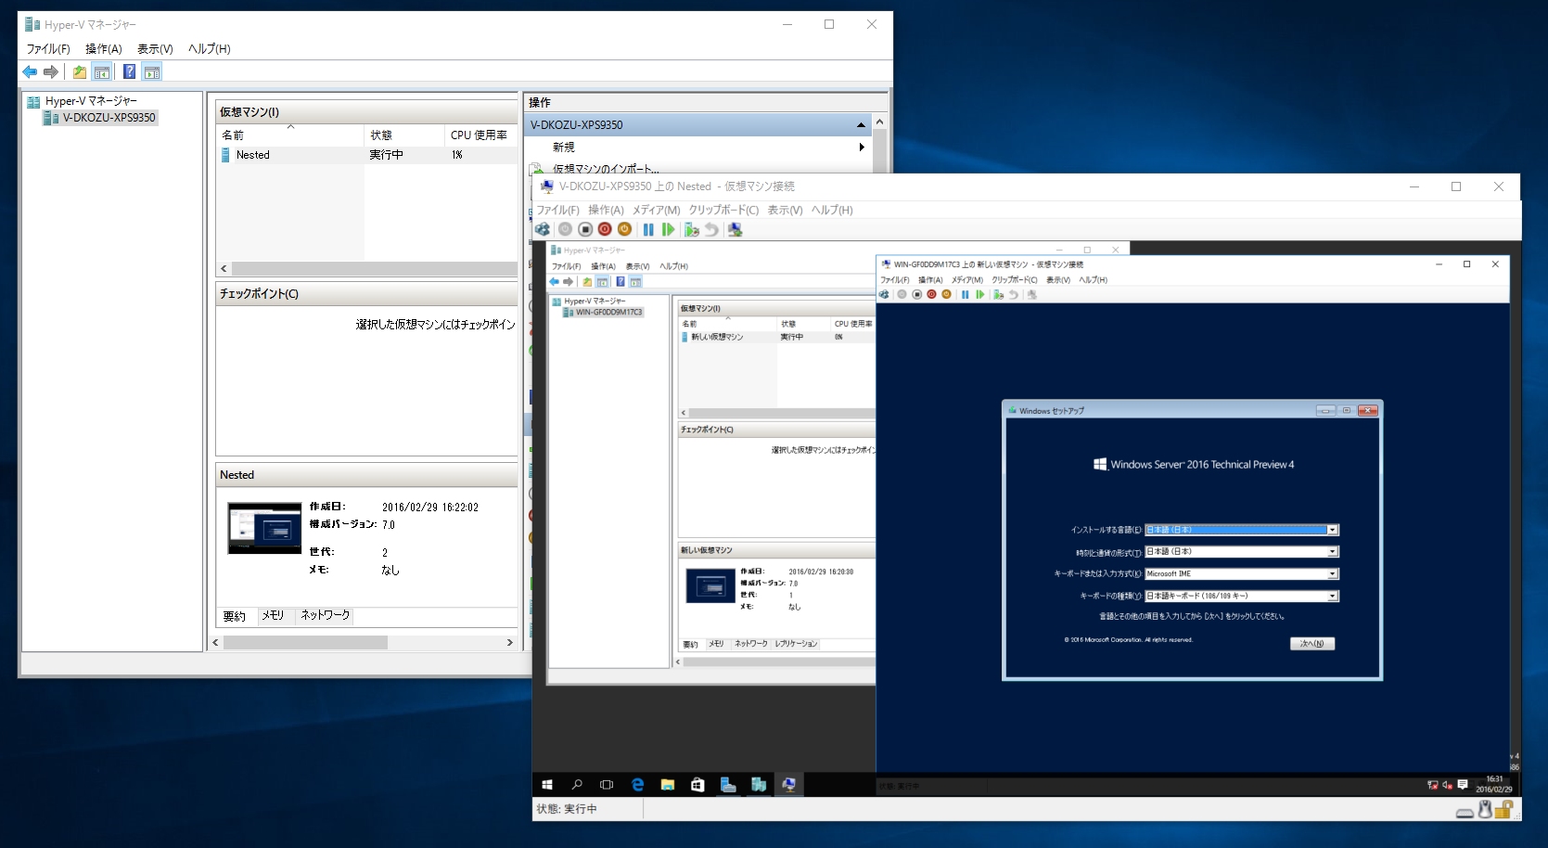Toggle console tree icon in host Hyper-V Manager toolbar
The height and width of the screenshot is (848, 1548).
pyautogui.click(x=102, y=71)
